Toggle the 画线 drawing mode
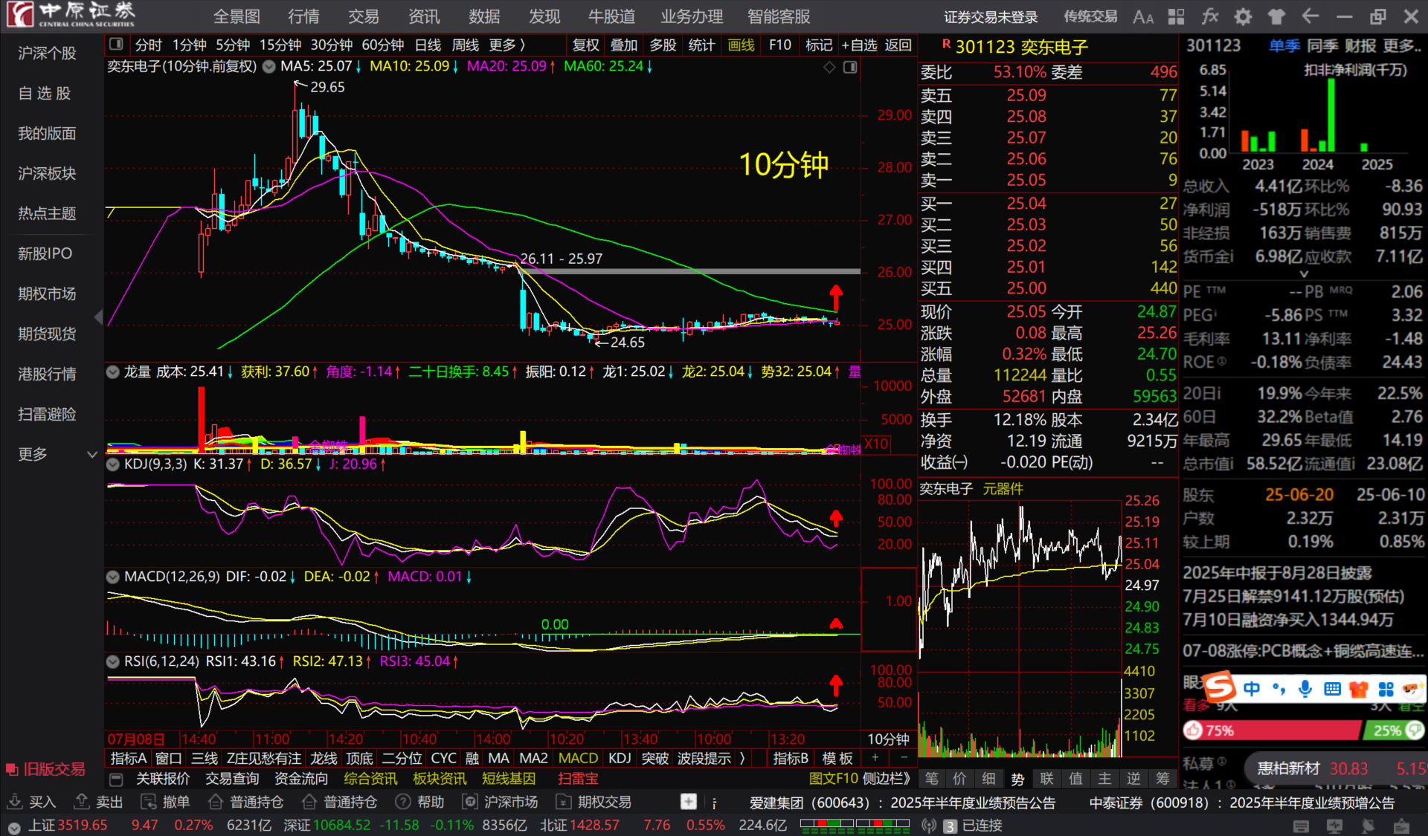The width and height of the screenshot is (1428, 836). click(741, 45)
